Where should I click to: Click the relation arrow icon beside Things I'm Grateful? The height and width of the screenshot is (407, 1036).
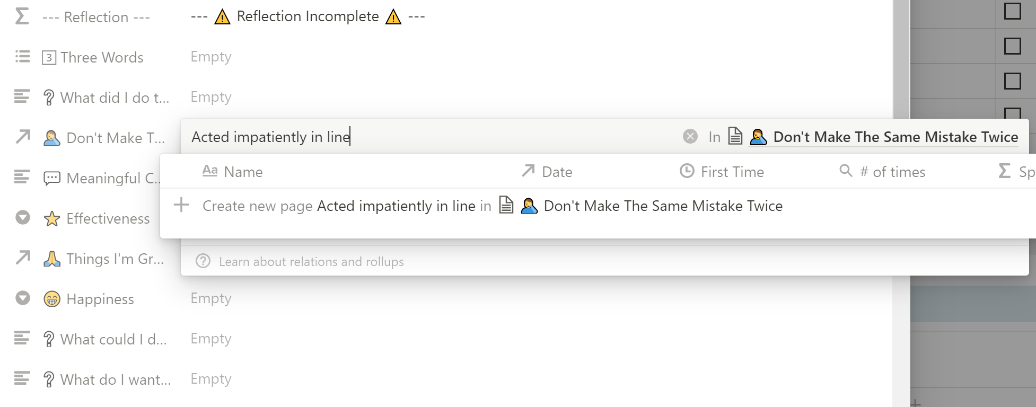coord(23,258)
